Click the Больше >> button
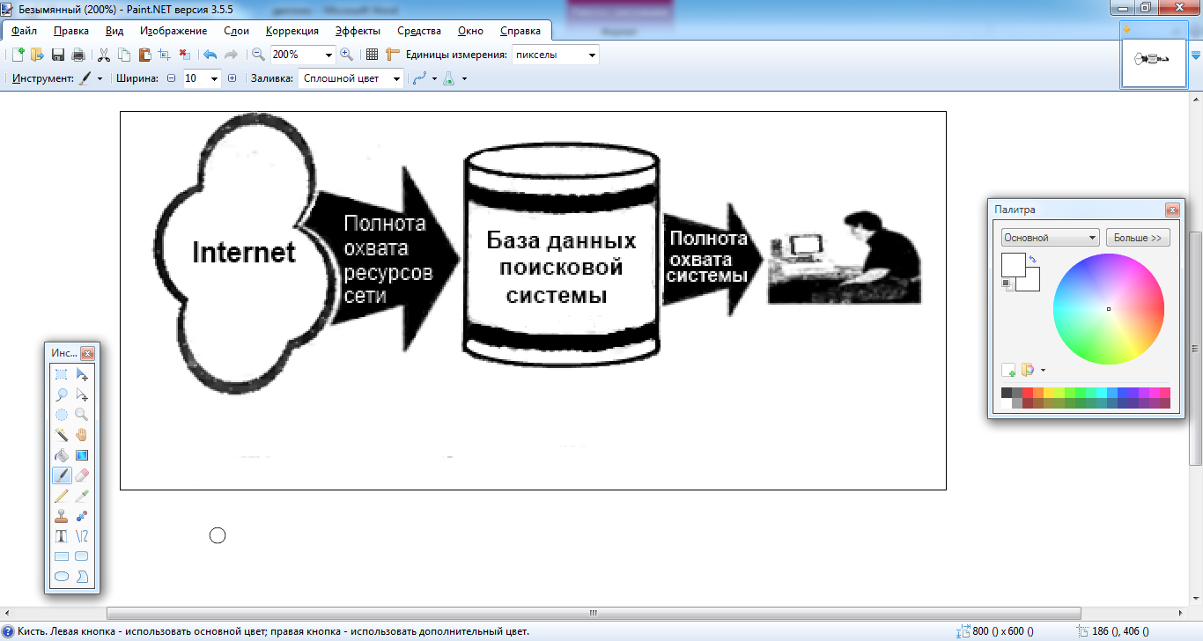This screenshot has width=1203, height=641. (x=1138, y=238)
